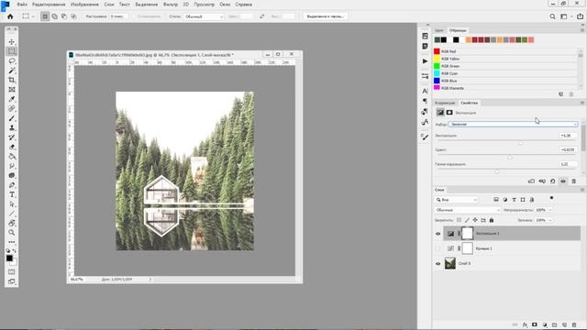Toggle filter for pixel layers
Image resolution: width=587 pixels, height=330 pixels.
tap(496, 200)
